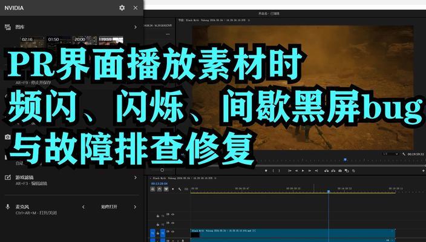Expand the 图库 gallery chevron
The height and width of the screenshot is (242, 426).
[136, 27]
